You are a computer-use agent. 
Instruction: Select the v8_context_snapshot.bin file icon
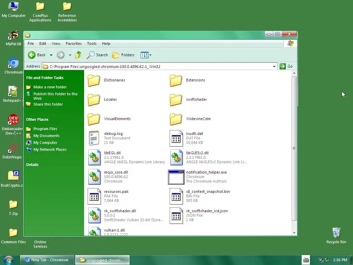click(176, 196)
